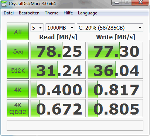Click the 4K read result 0.400
This screenshot has height=136, width=150.
58,89
